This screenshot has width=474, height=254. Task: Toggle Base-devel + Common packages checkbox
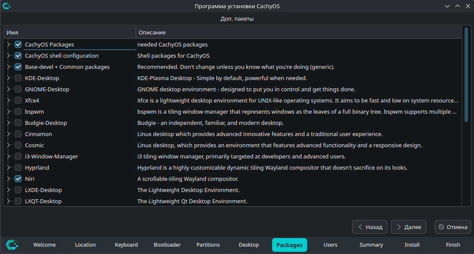click(x=18, y=67)
